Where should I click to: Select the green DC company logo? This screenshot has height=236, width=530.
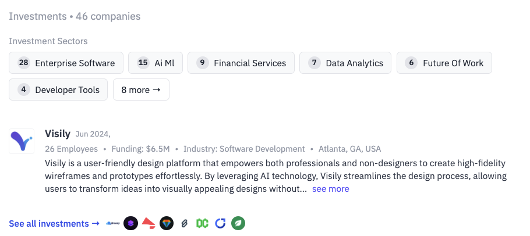[202, 223]
